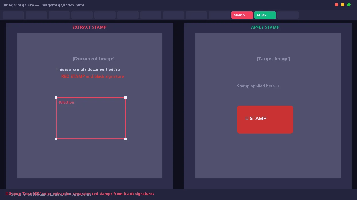This screenshot has height=200, width=357.
Task: Click the ImageForge Pro window title
Action: pyautogui.click(x=44, y=5)
